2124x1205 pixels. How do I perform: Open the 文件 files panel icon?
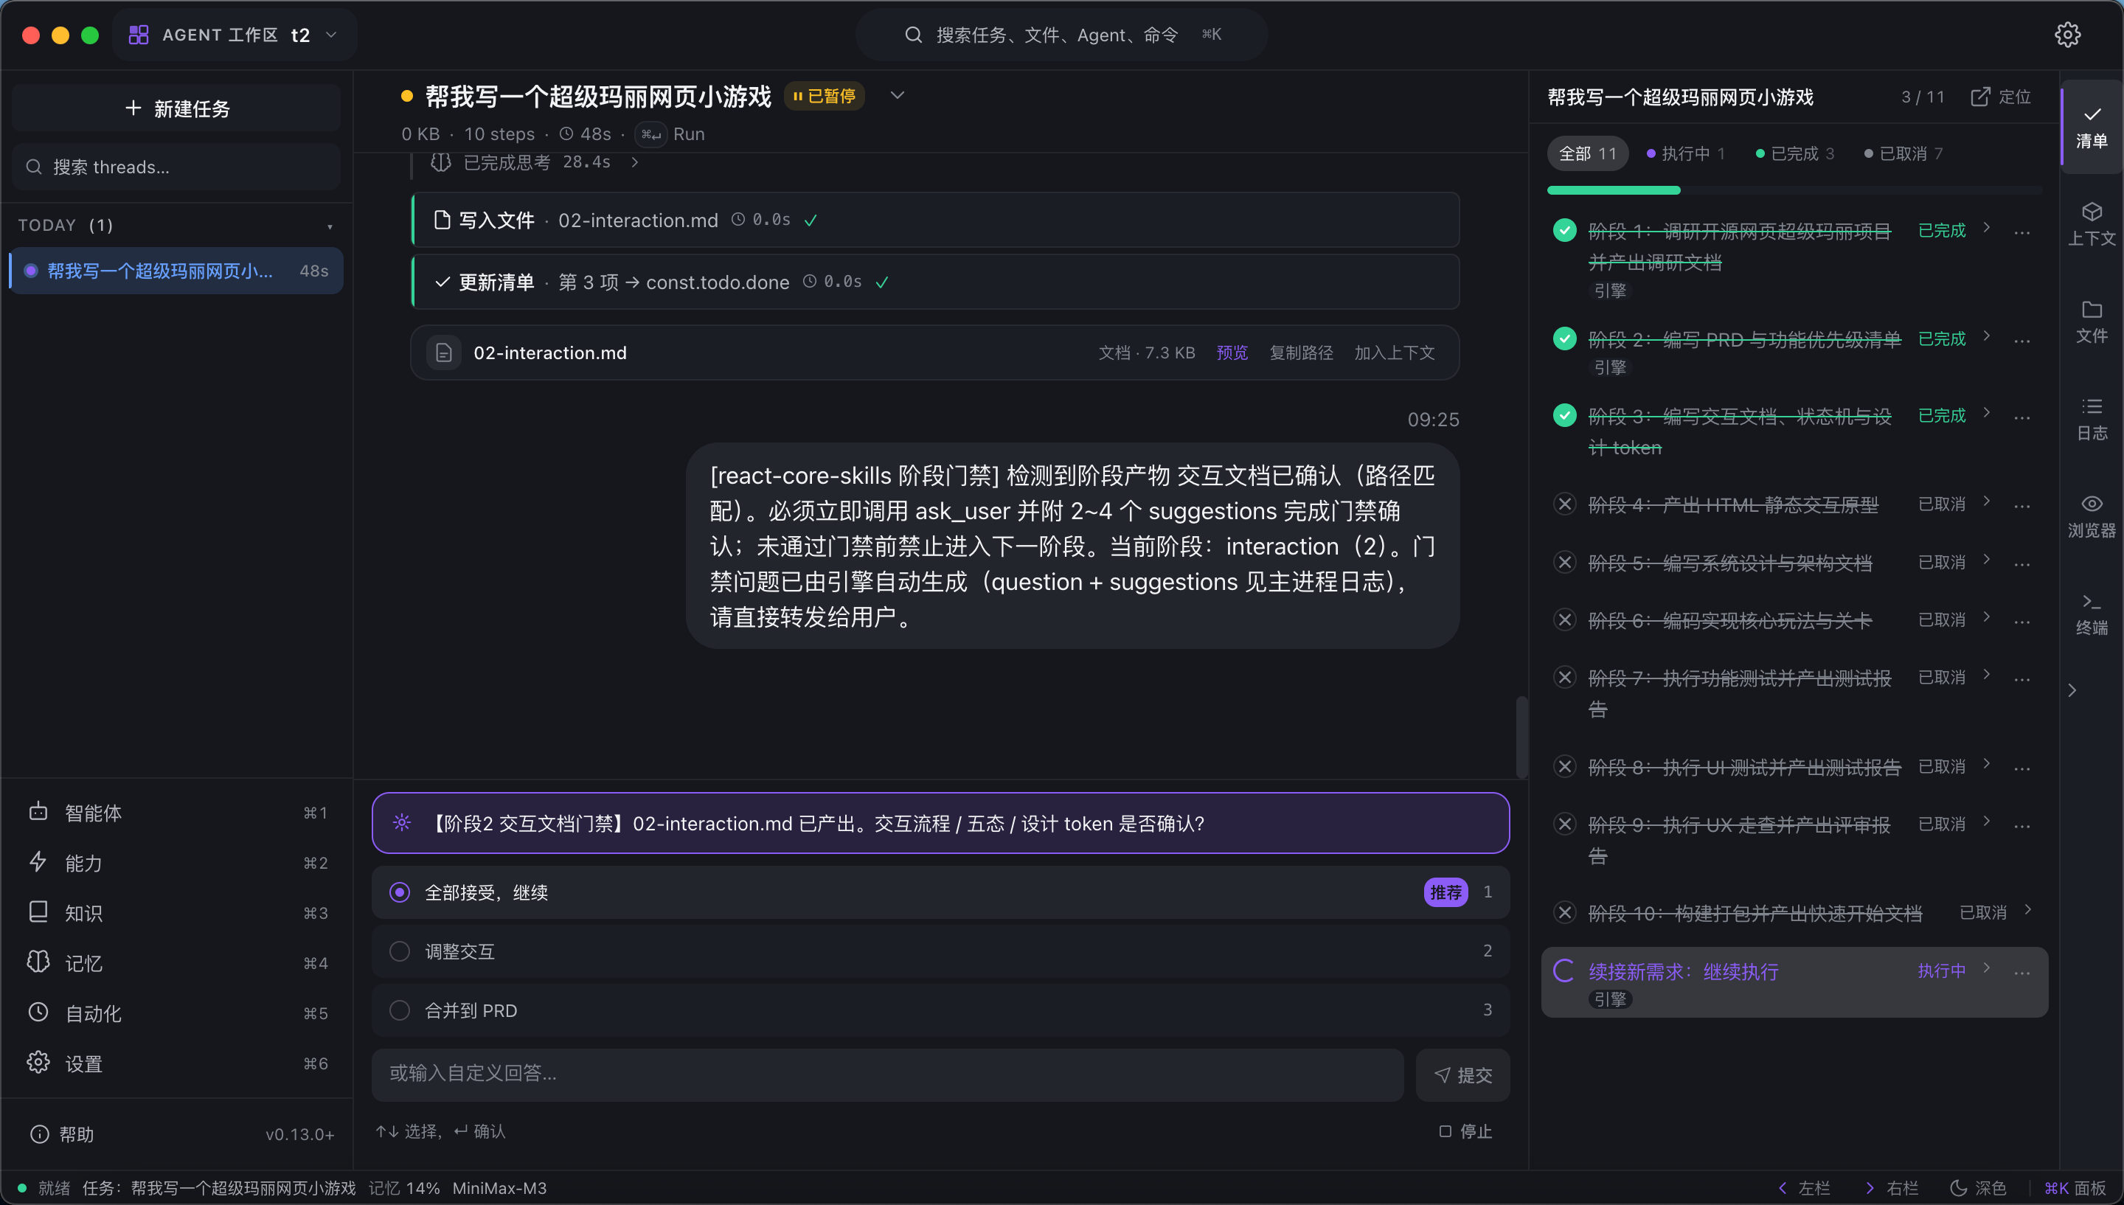(x=2092, y=321)
